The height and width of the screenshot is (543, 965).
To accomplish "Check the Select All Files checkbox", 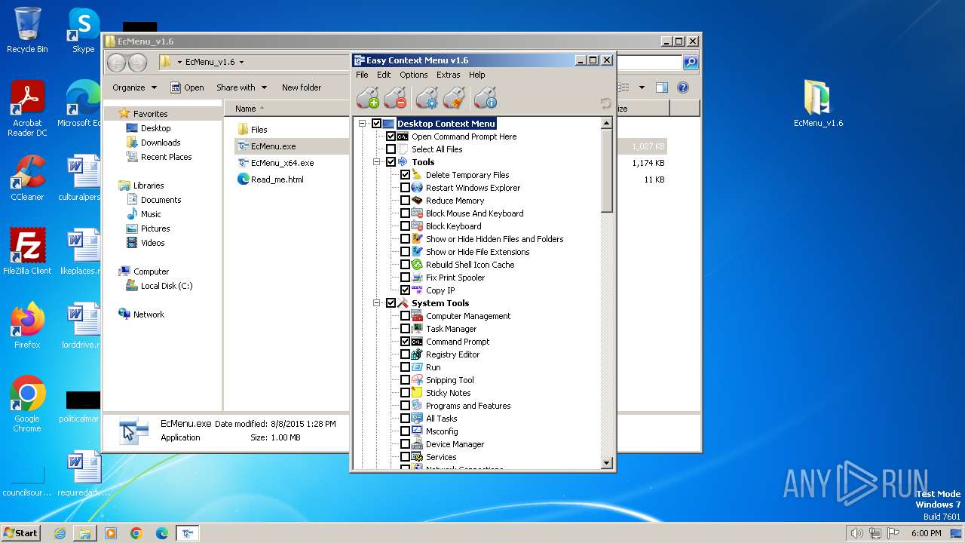I will coord(391,149).
